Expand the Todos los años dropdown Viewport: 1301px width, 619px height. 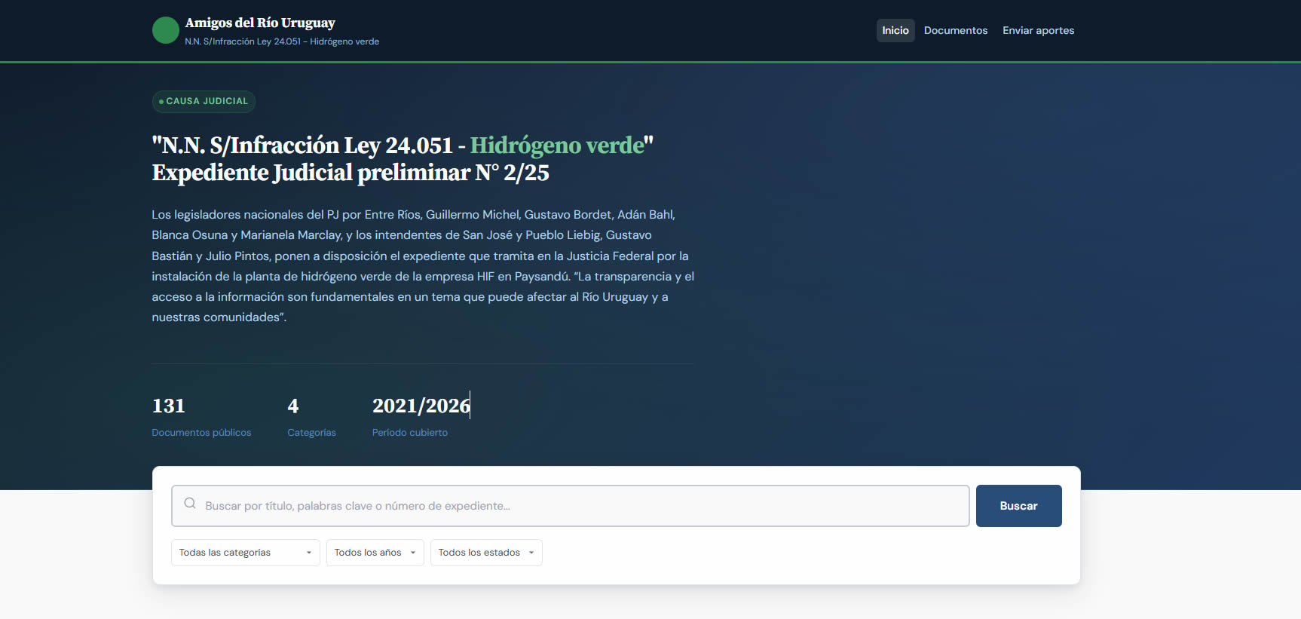pos(375,553)
